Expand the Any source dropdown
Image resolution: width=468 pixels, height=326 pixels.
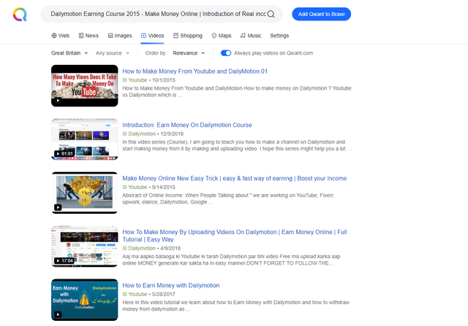coord(112,53)
